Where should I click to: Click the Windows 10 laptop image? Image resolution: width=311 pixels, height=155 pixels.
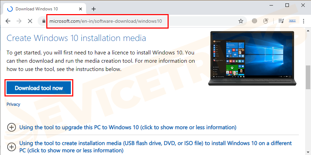tap(252, 58)
